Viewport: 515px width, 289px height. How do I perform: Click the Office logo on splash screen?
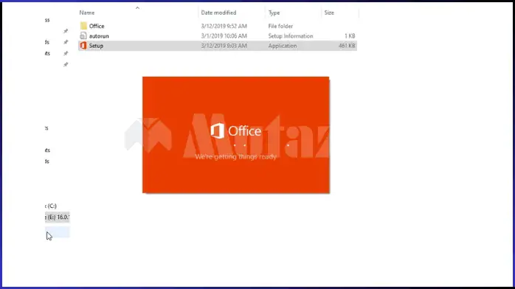pyautogui.click(x=236, y=131)
